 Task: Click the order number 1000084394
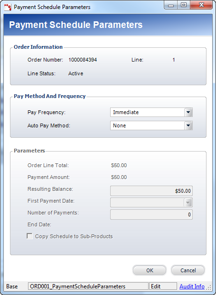83,60
